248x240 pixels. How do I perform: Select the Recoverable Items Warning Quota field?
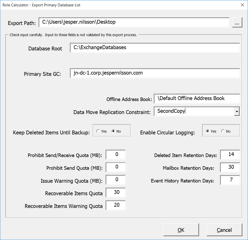[x=115, y=205]
